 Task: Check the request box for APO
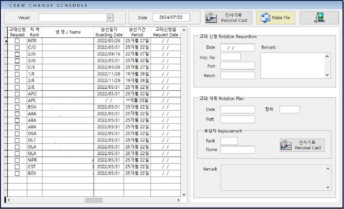(17, 94)
